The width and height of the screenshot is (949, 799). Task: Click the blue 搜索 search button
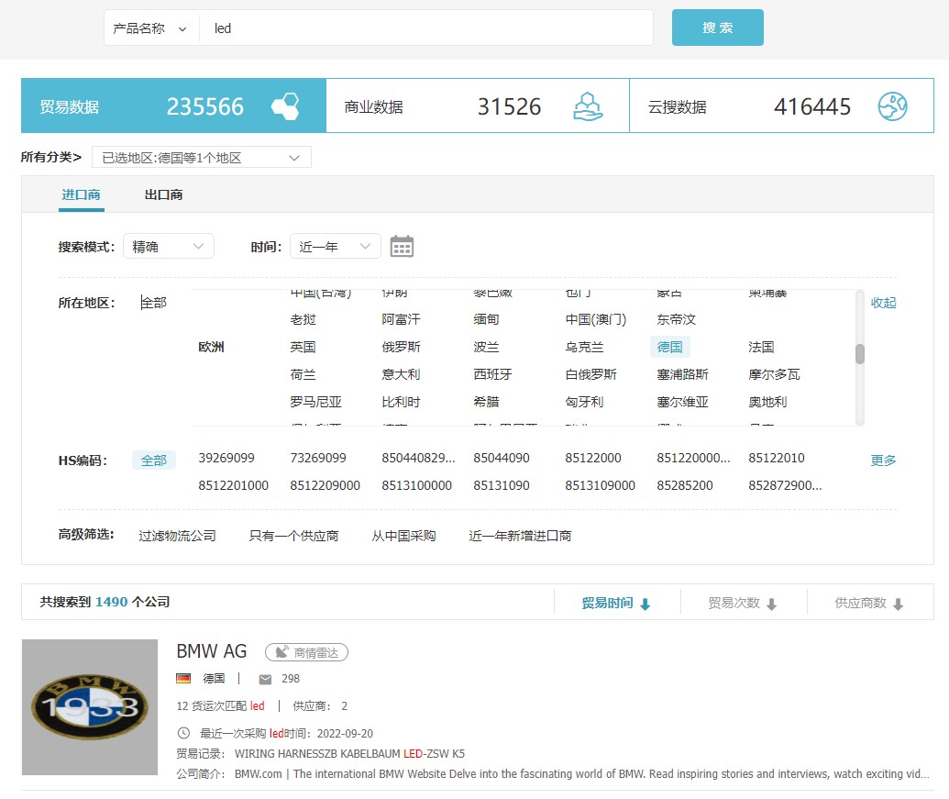point(717,28)
